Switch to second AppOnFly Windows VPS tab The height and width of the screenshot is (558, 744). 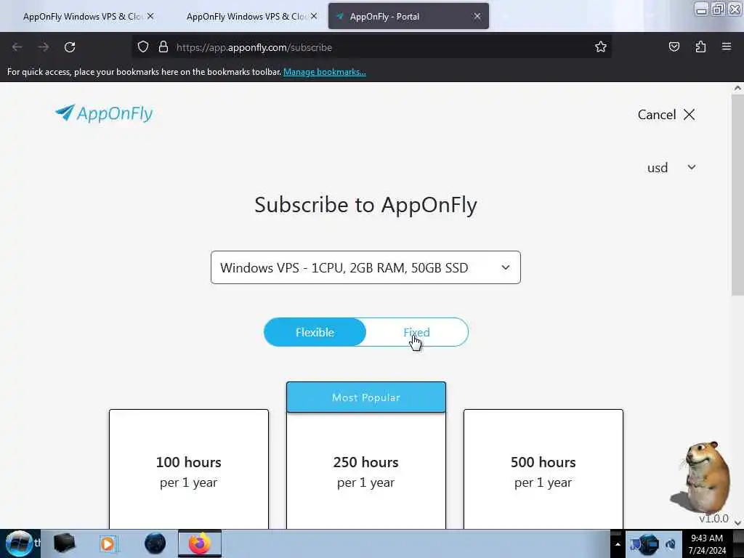click(246, 16)
